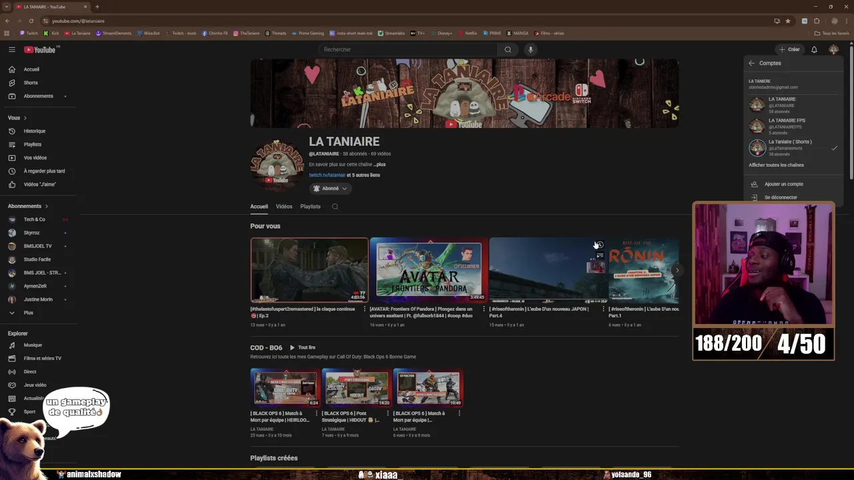Open the notifications bell

[814, 49]
